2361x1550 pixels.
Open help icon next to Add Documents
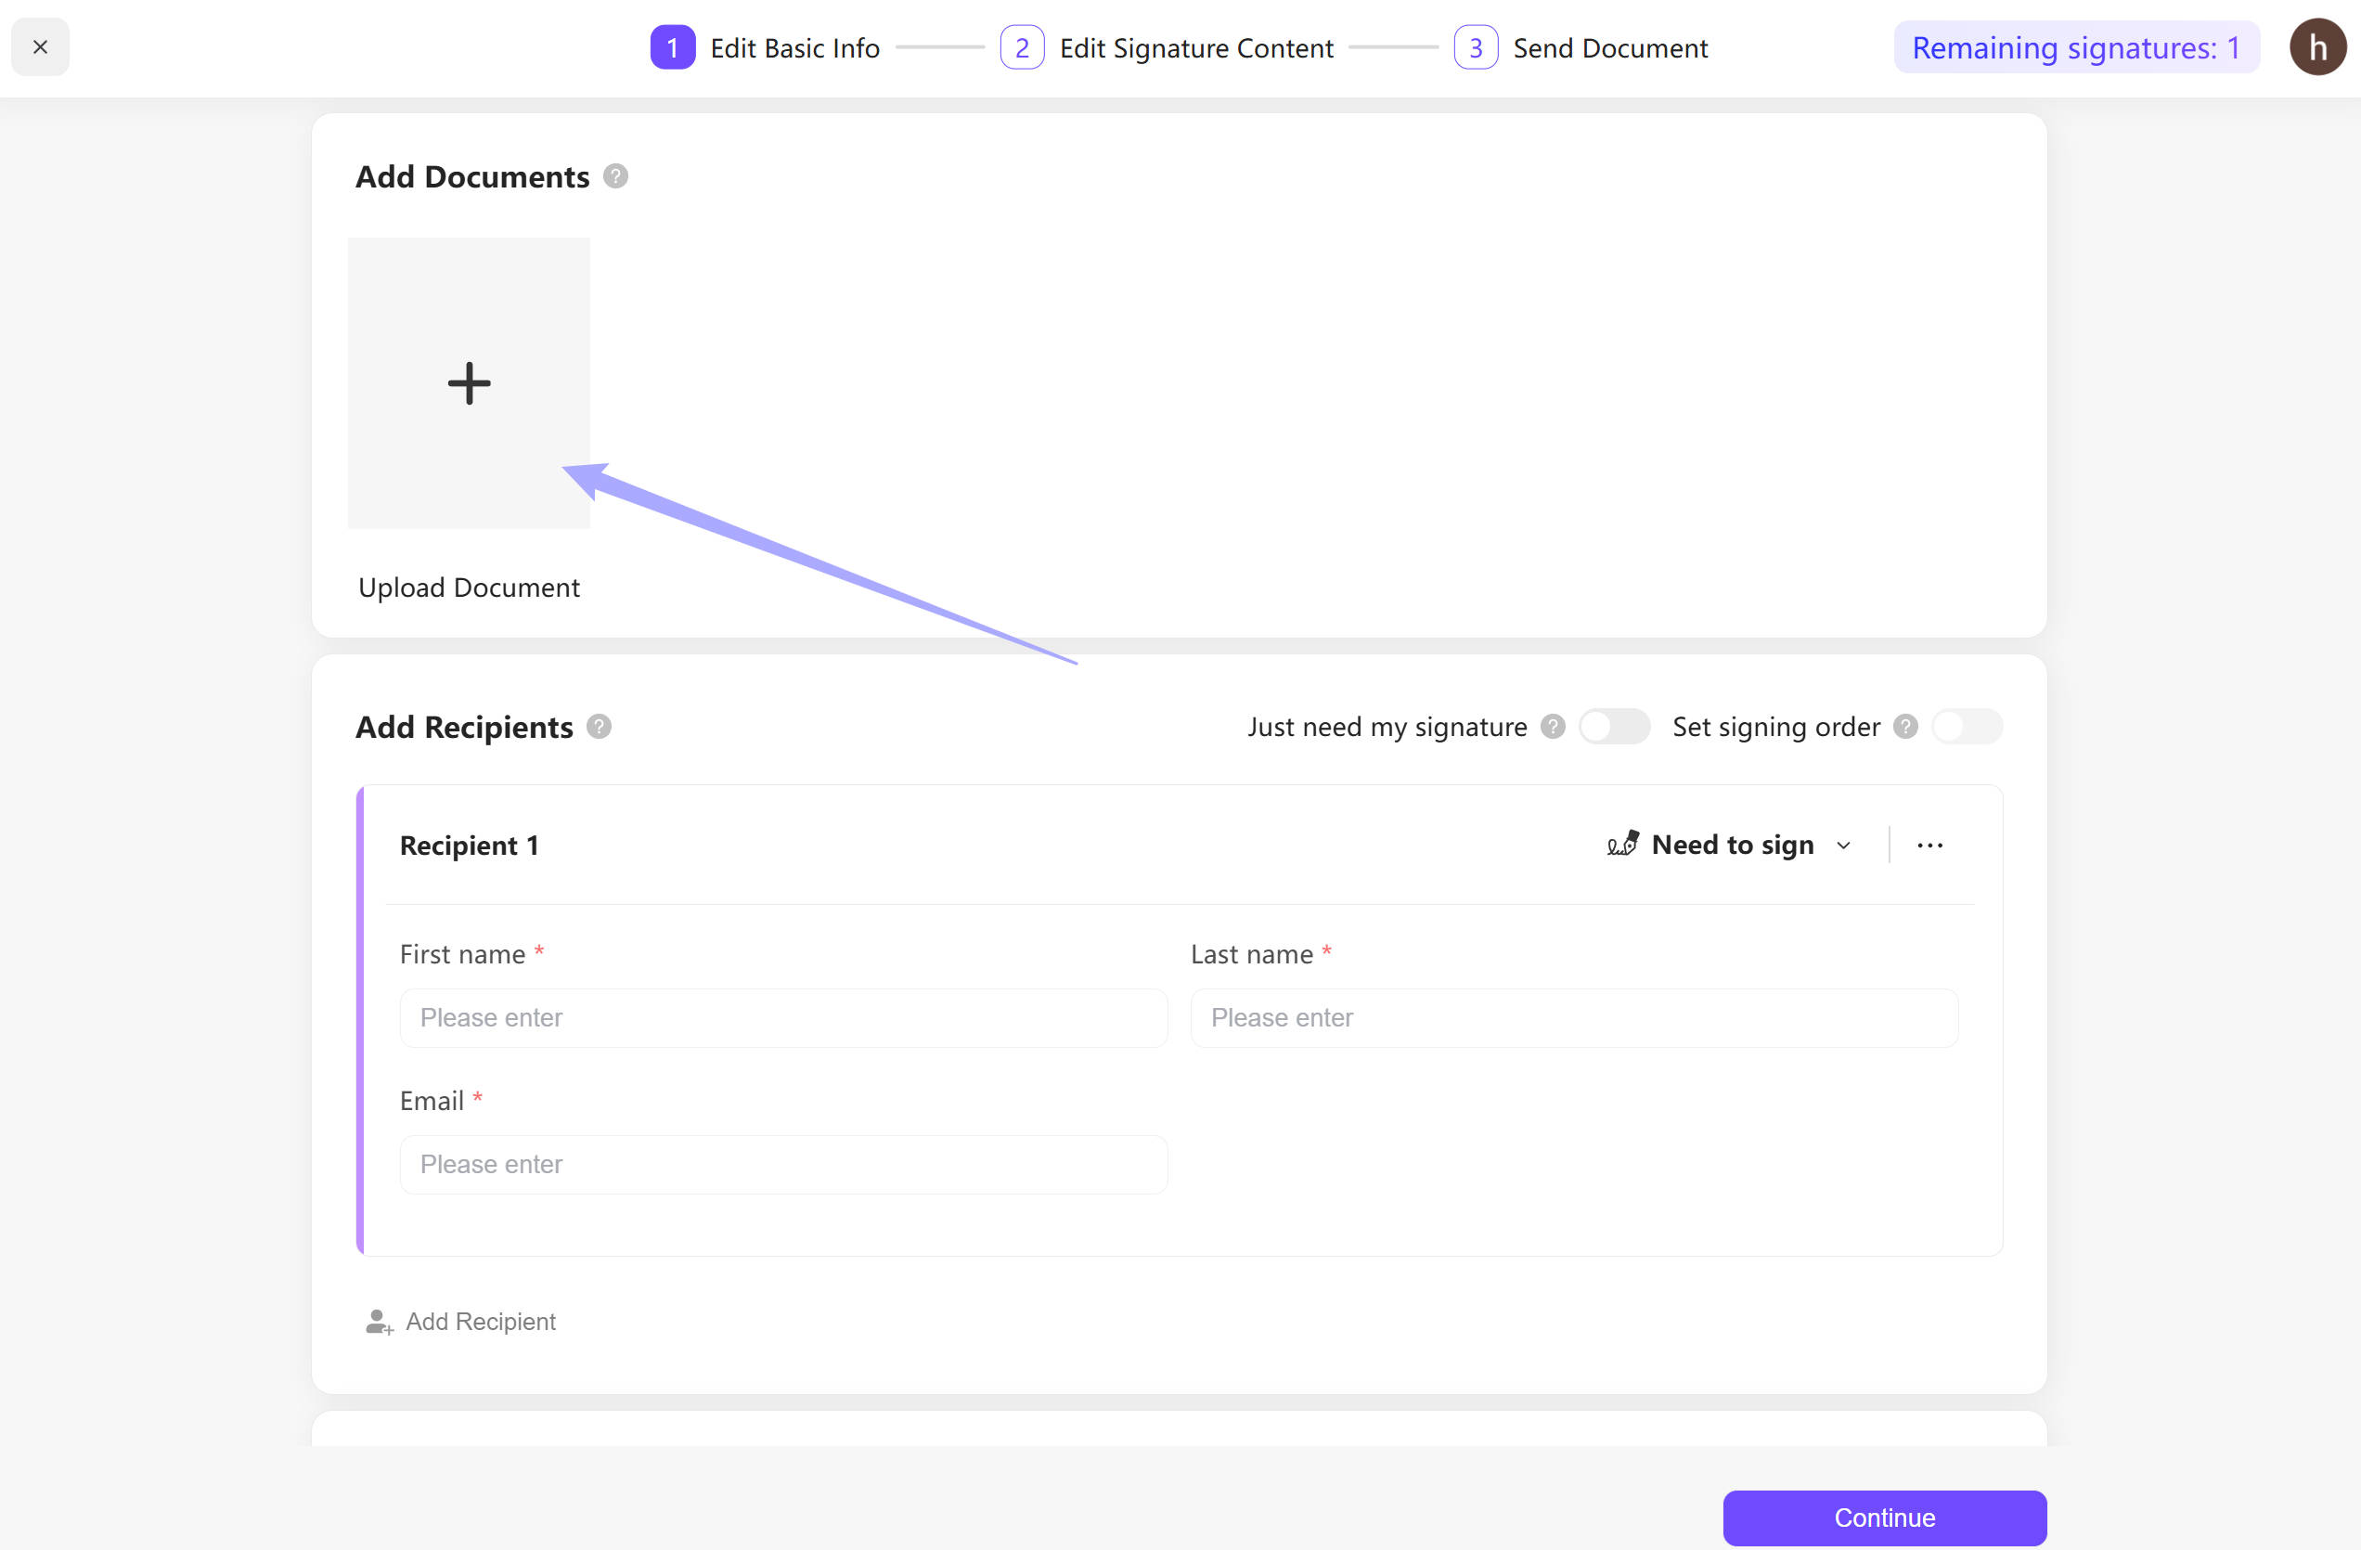[615, 176]
